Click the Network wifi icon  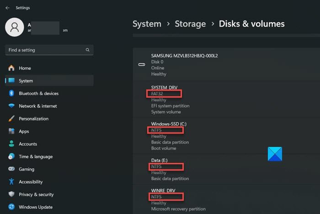(11, 106)
